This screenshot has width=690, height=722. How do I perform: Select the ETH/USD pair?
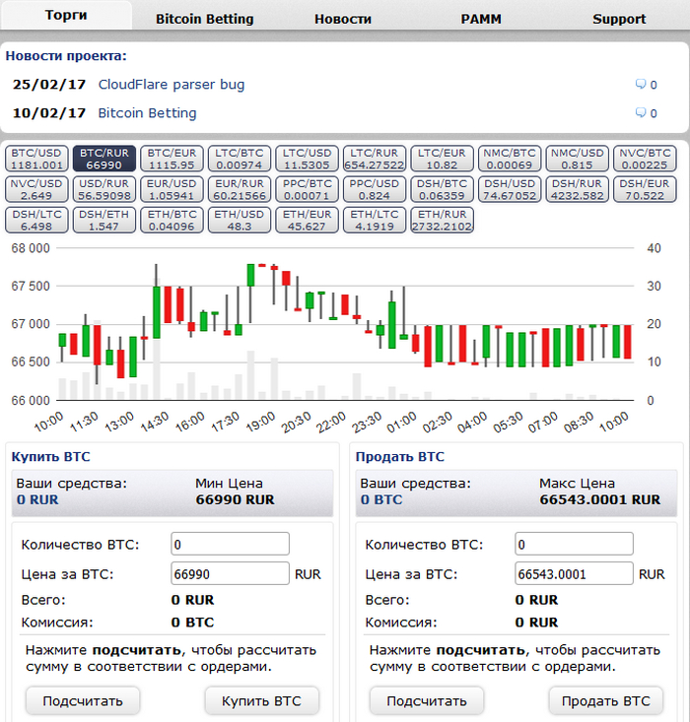pyautogui.click(x=240, y=220)
